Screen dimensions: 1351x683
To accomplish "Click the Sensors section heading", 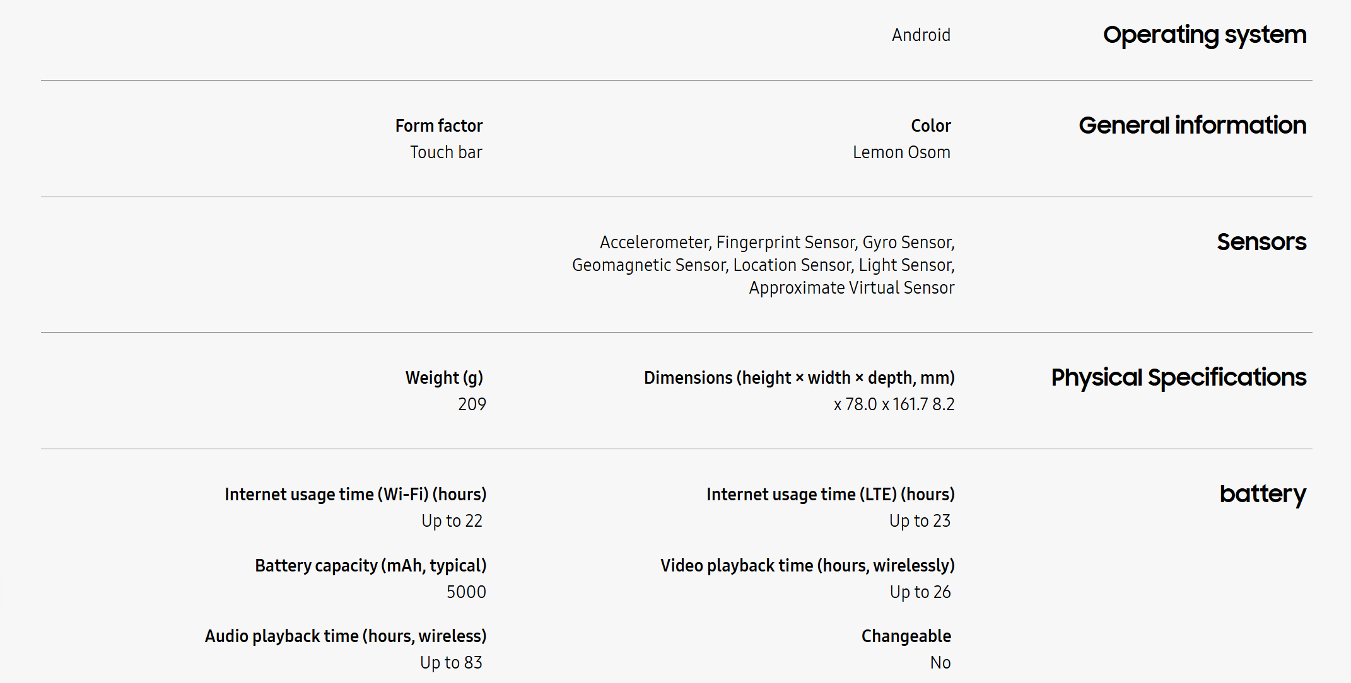I will pyautogui.click(x=1261, y=242).
